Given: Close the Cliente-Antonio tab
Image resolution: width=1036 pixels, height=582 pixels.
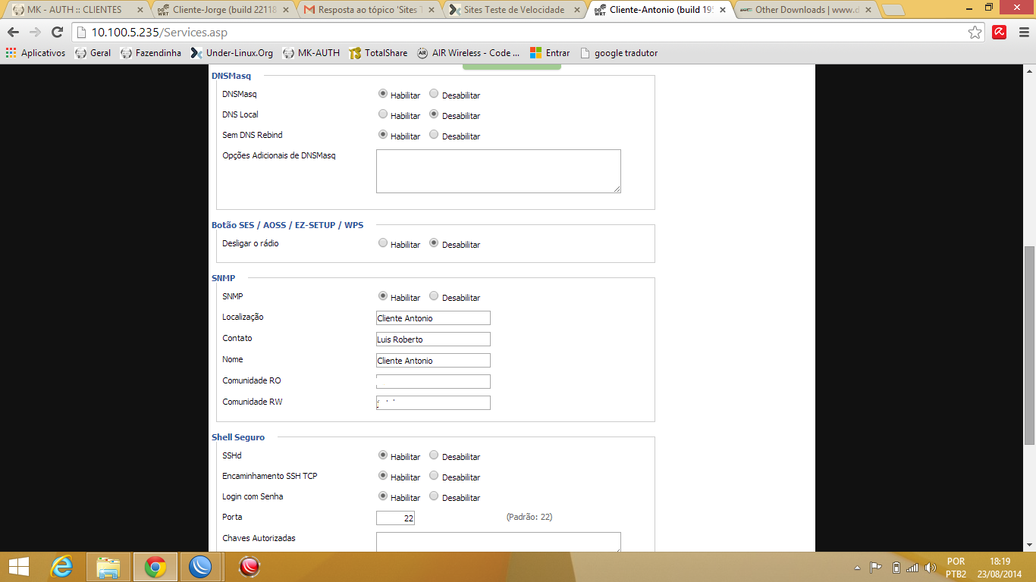Looking at the screenshot, I should [722, 10].
